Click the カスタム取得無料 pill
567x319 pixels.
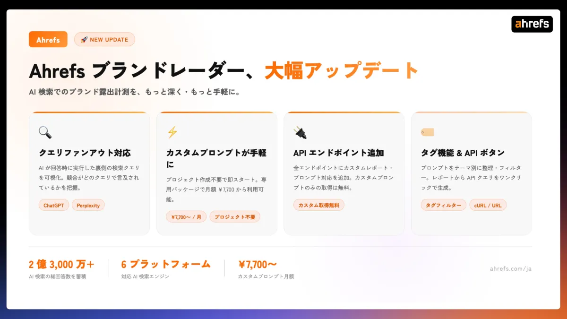pyautogui.click(x=319, y=205)
